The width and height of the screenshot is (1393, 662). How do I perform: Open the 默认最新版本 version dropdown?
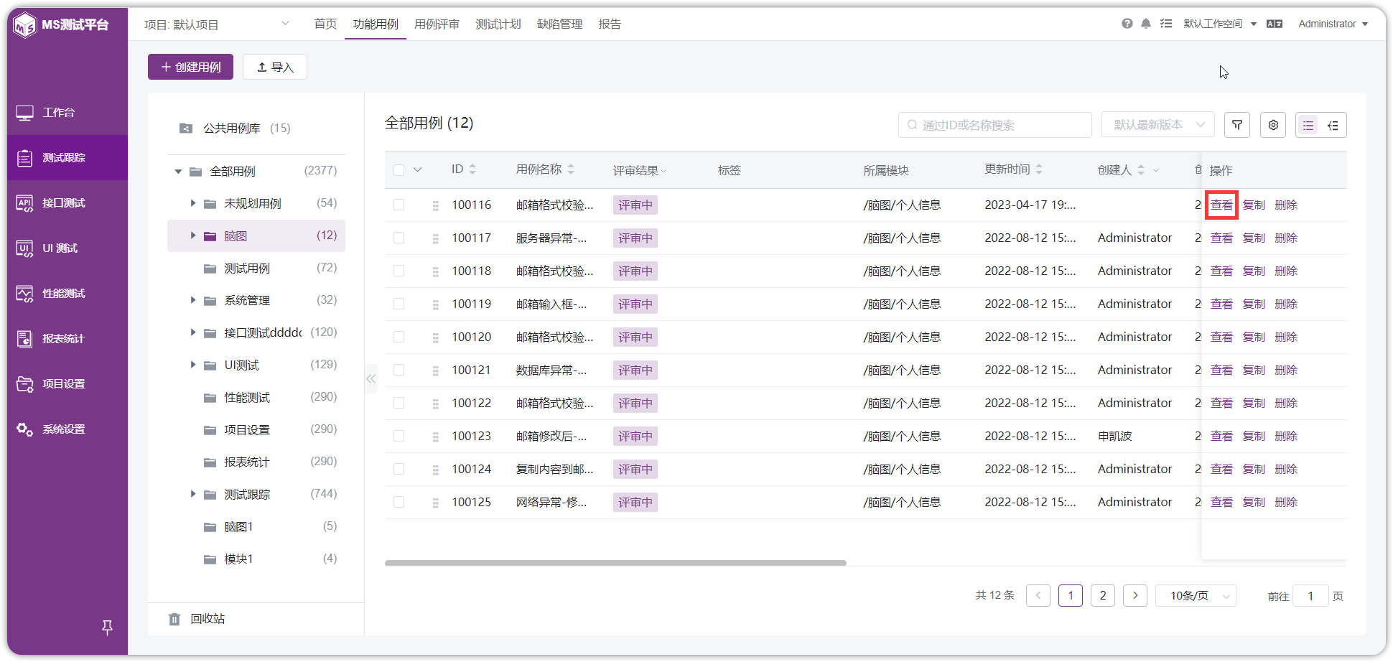click(1158, 125)
